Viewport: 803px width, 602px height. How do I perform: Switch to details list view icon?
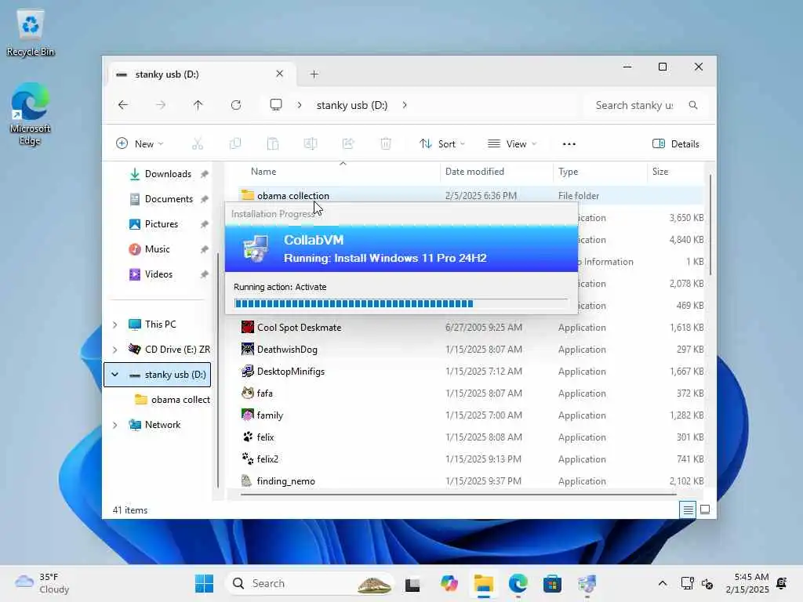click(688, 510)
